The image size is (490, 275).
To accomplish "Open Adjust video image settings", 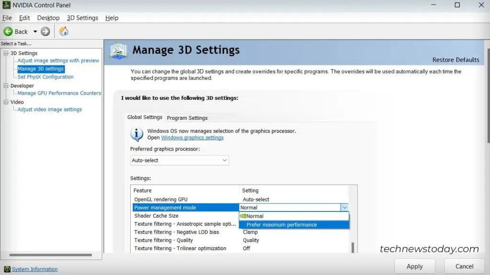I will tap(50, 109).
